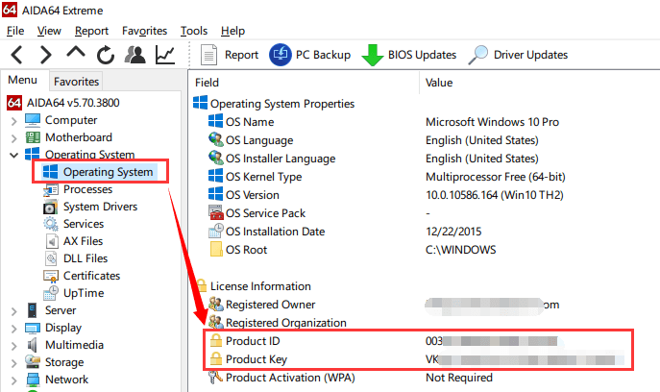Open the user manager toolbar icon
The image size is (660, 392).
pos(135,55)
